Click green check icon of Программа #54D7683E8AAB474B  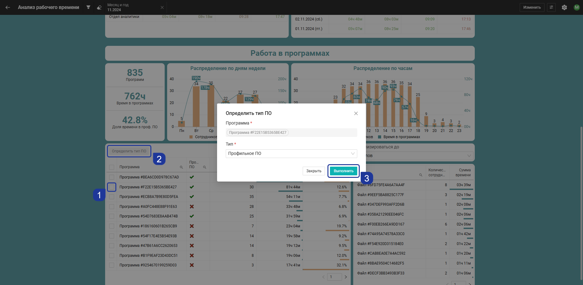pos(192,216)
